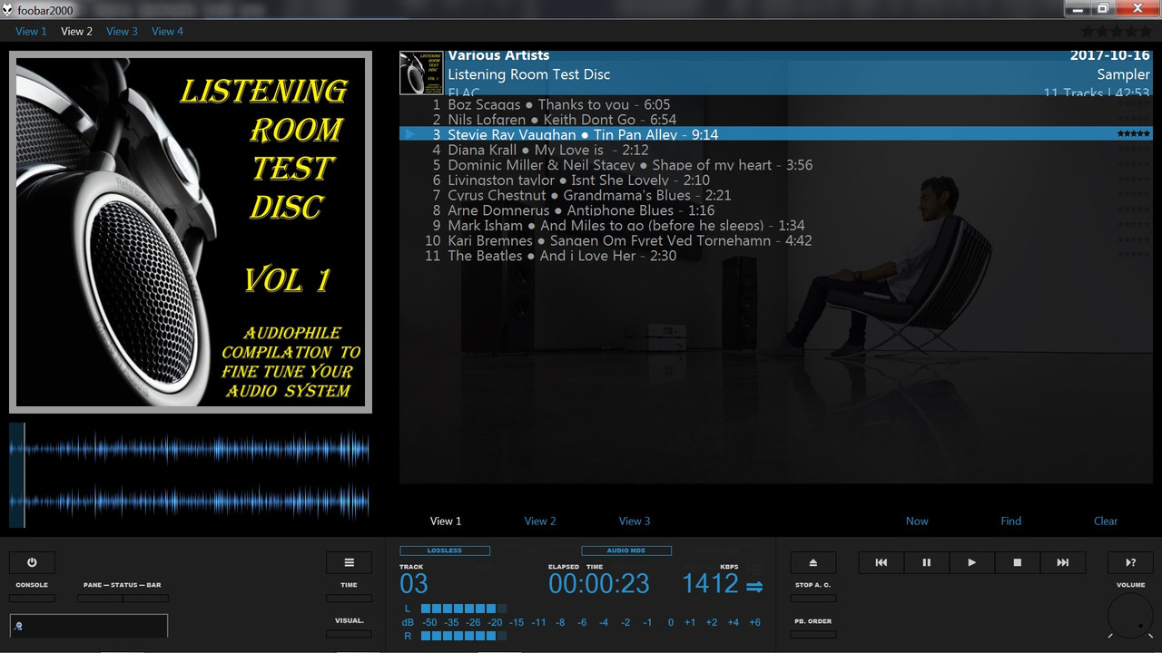Click the elapsed time 00:00:23 display
The image size is (1162, 653).
[x=599, y=584]
